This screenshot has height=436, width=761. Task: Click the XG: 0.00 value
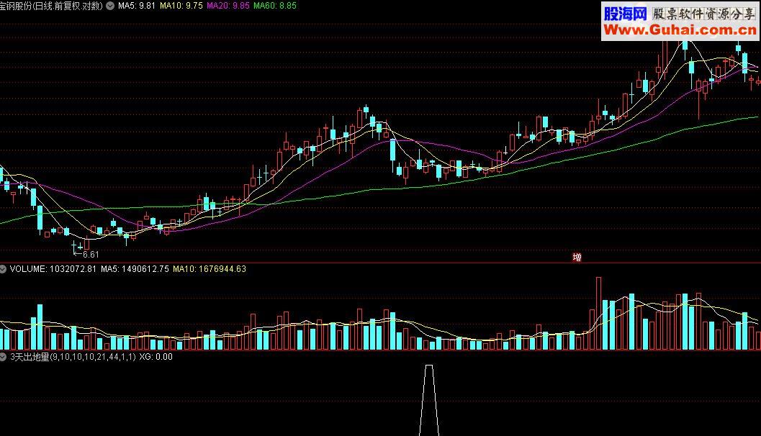click(x=156, y=357)
